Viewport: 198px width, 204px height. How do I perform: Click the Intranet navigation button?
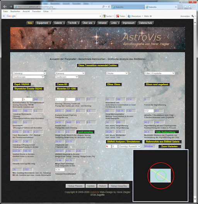coord(102,23)
